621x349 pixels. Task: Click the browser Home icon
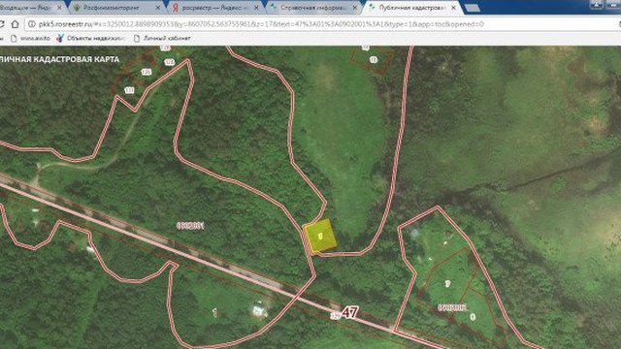click(x=15, y=24)
